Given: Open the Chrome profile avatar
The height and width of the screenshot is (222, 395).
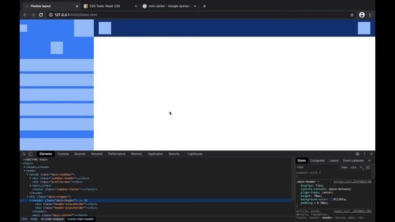Looking at the screenshot, I should pos(362,15).
